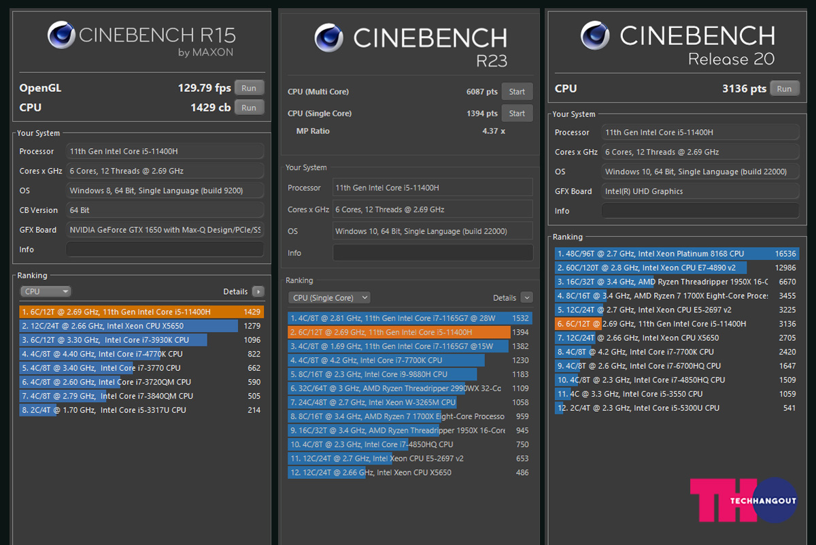Select the Core i7-4770K ranking row

pos(141,354)
